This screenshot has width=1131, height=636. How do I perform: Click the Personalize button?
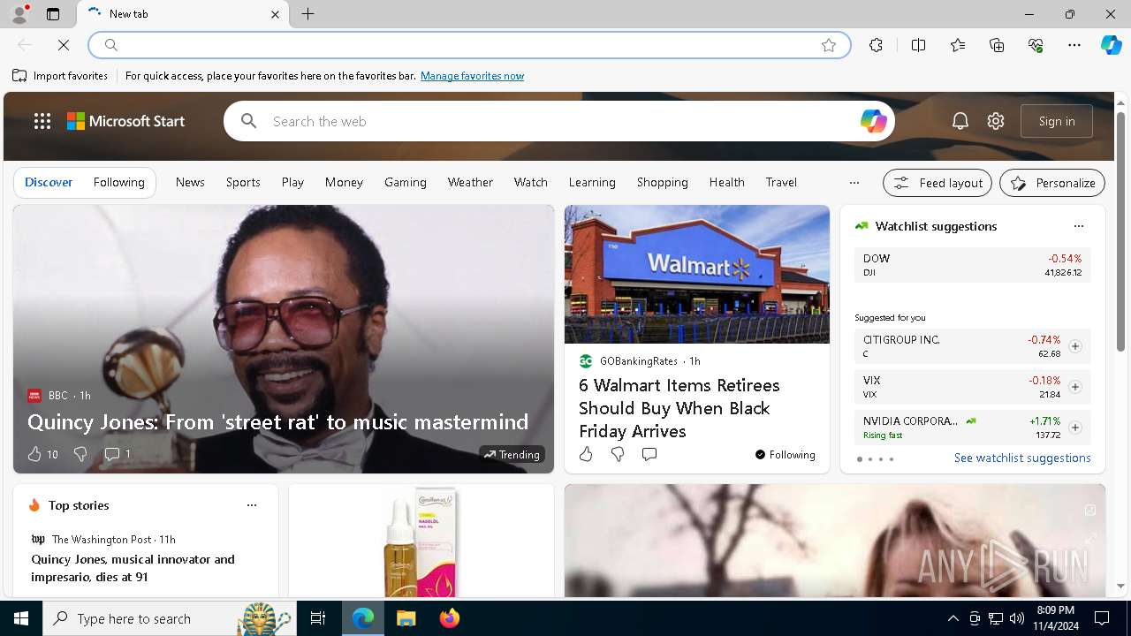[1052, 183]
